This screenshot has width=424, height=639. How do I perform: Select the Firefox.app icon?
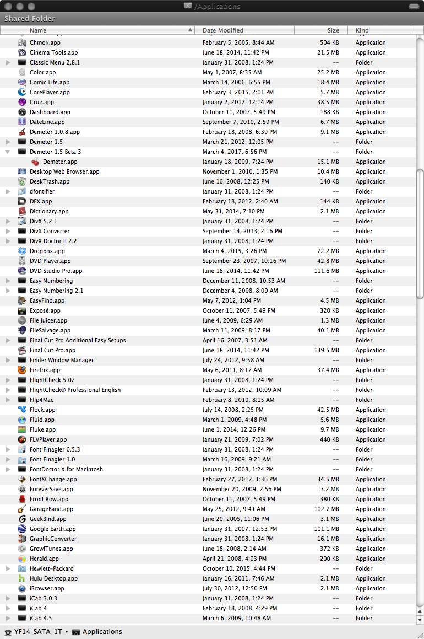[22, 370]
